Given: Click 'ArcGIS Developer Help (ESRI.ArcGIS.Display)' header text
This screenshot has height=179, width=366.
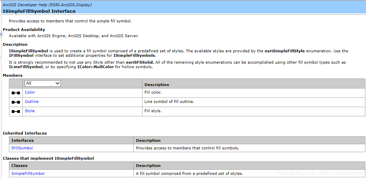Looking at the screenshot, I should coord(47,5).
